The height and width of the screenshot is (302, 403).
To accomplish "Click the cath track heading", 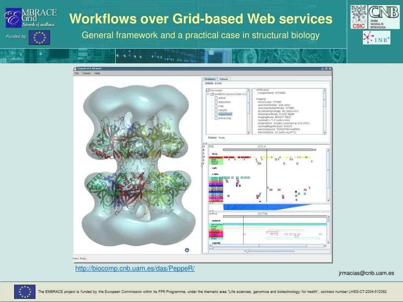I will pyautogui.click(x=214, y=168).
